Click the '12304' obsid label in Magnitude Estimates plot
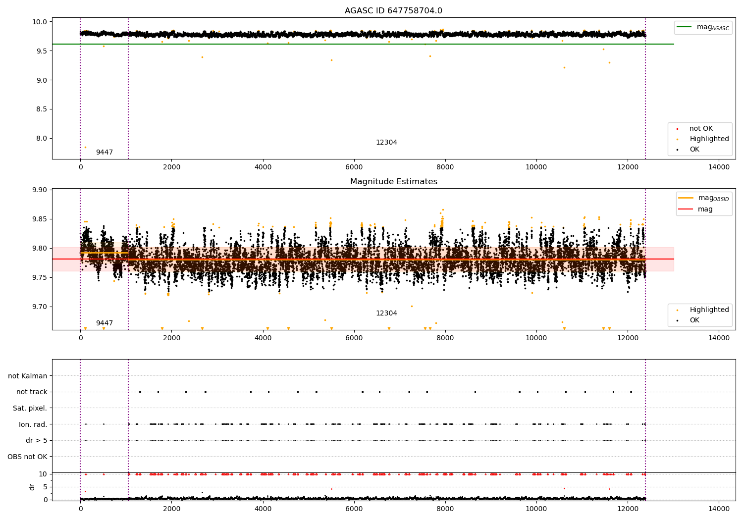743x520 pixels. (x=386, y=313)
